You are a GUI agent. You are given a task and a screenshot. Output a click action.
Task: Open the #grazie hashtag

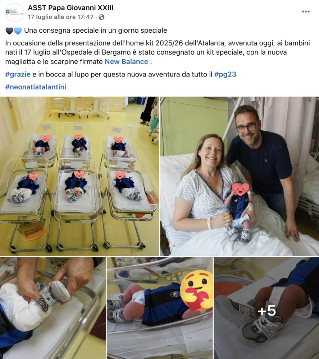[x=18, y=74]
